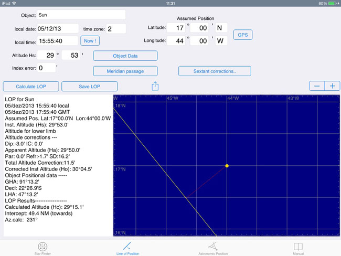
Task: Click the Calculate LOP button
Action: point(31,87)
